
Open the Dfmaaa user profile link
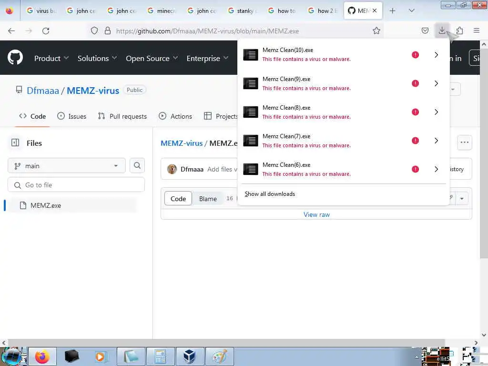pos(42,91)
